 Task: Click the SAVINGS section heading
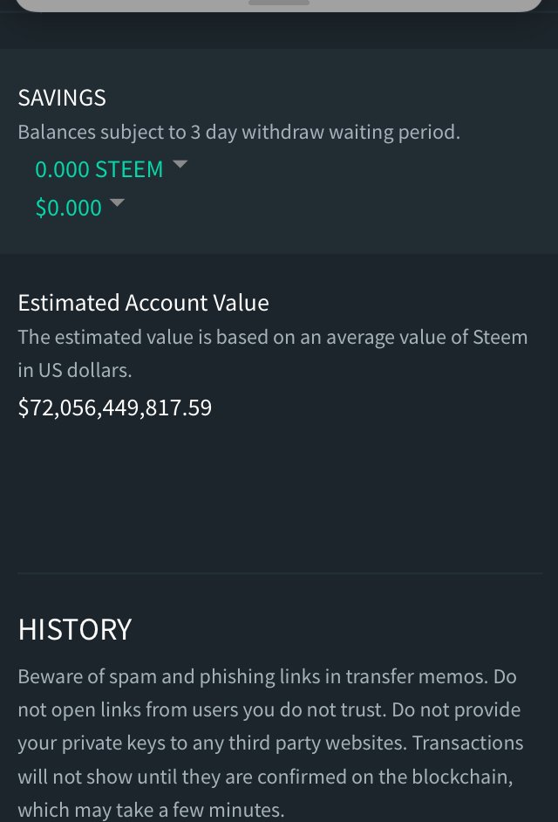point(62,98)
